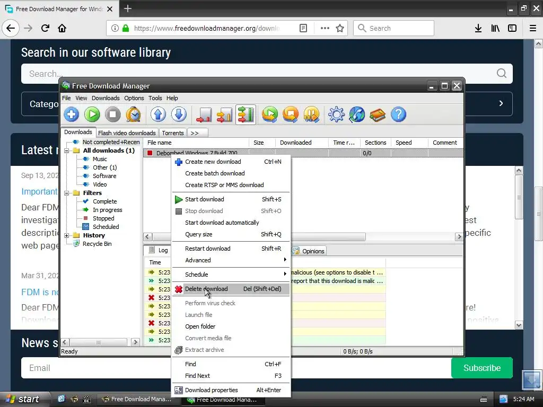The width and height of the screenshot is (543, 407).
Task: Choose Delete download from context menu
Action: [x=231, y=289]
